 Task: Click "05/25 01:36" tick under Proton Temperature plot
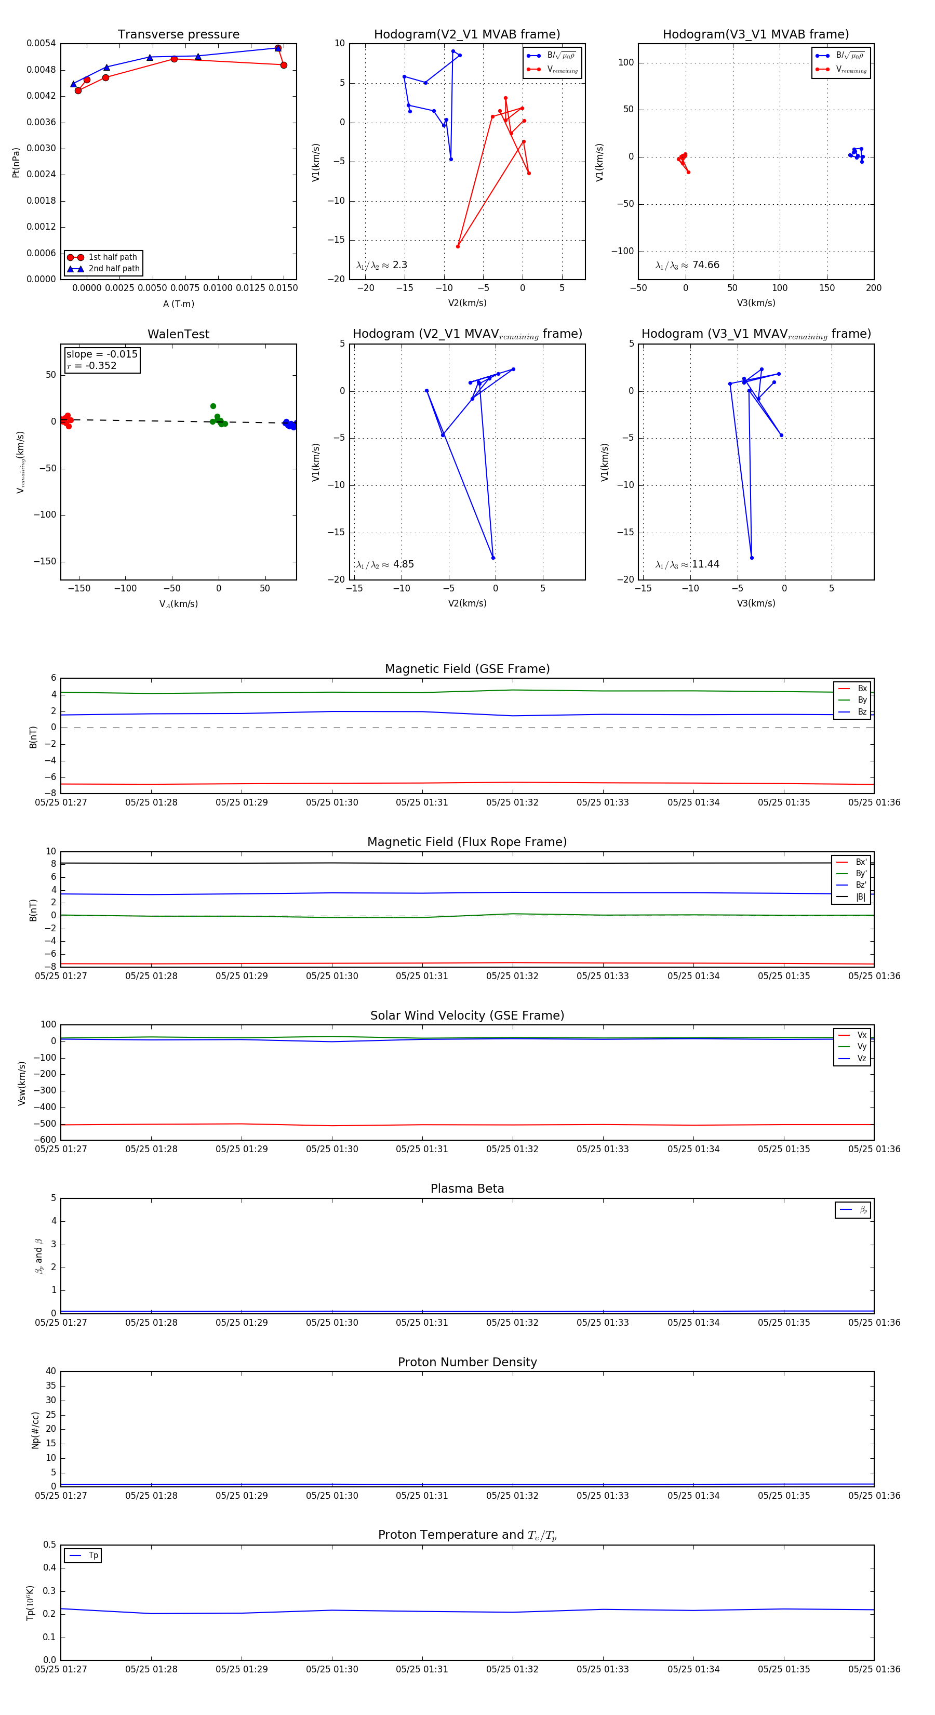(x=874, y=1669)
